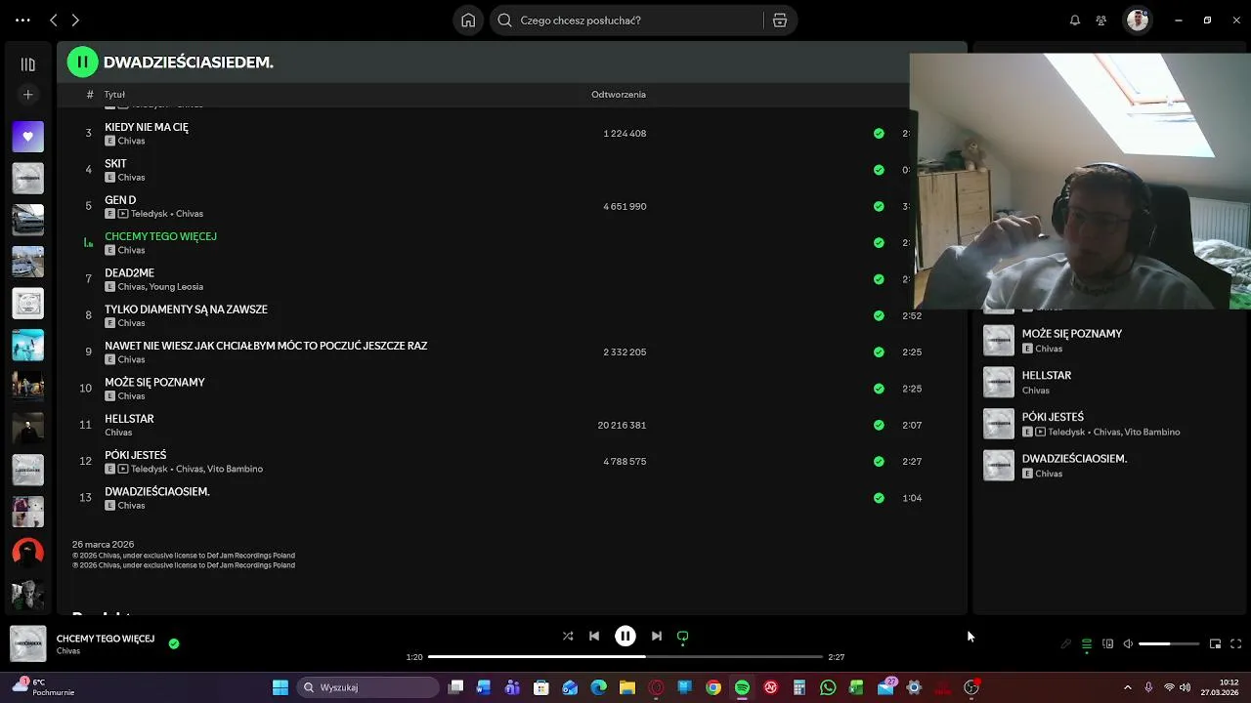This screenshot has width=1251, height=703.
Task: Go forward with the right arrow
Action: (x=75, y=21)
